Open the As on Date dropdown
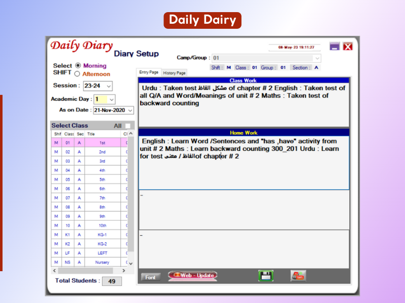 click(130, 110)
